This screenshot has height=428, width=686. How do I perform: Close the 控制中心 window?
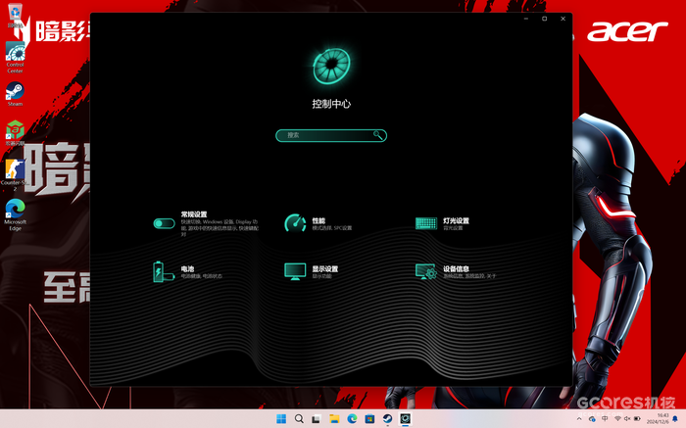click(563, 19)
